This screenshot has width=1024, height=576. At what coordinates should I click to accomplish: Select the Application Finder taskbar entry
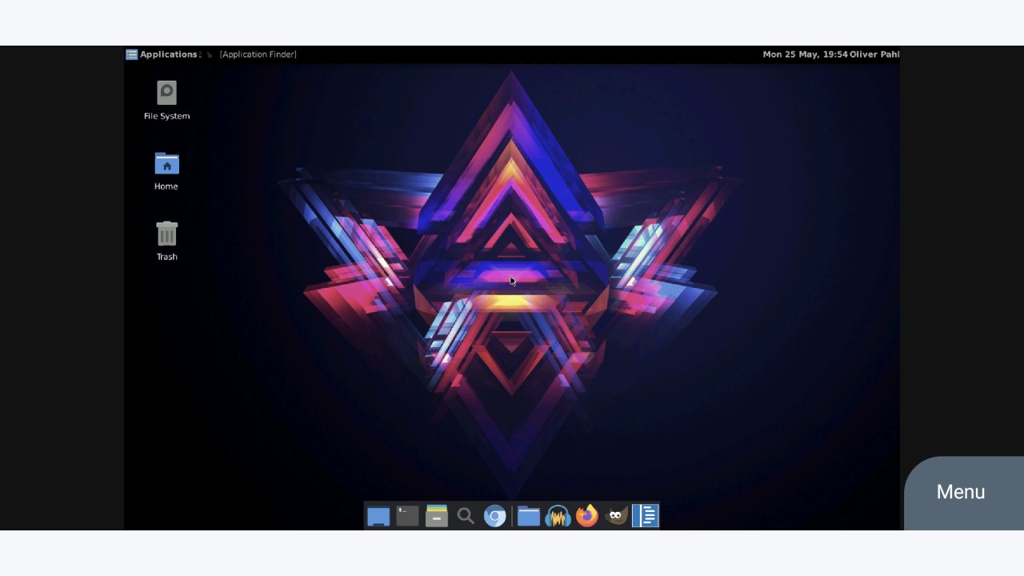coord(258,54)
